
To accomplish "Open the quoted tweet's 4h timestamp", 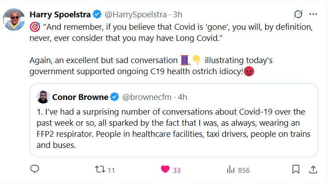I will [x=182, y=96].
